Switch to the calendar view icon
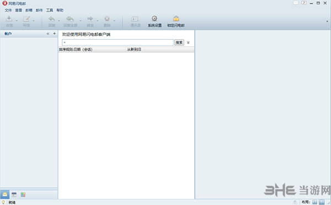The height and width of the screenshot is (205, 331). point(14,195)
